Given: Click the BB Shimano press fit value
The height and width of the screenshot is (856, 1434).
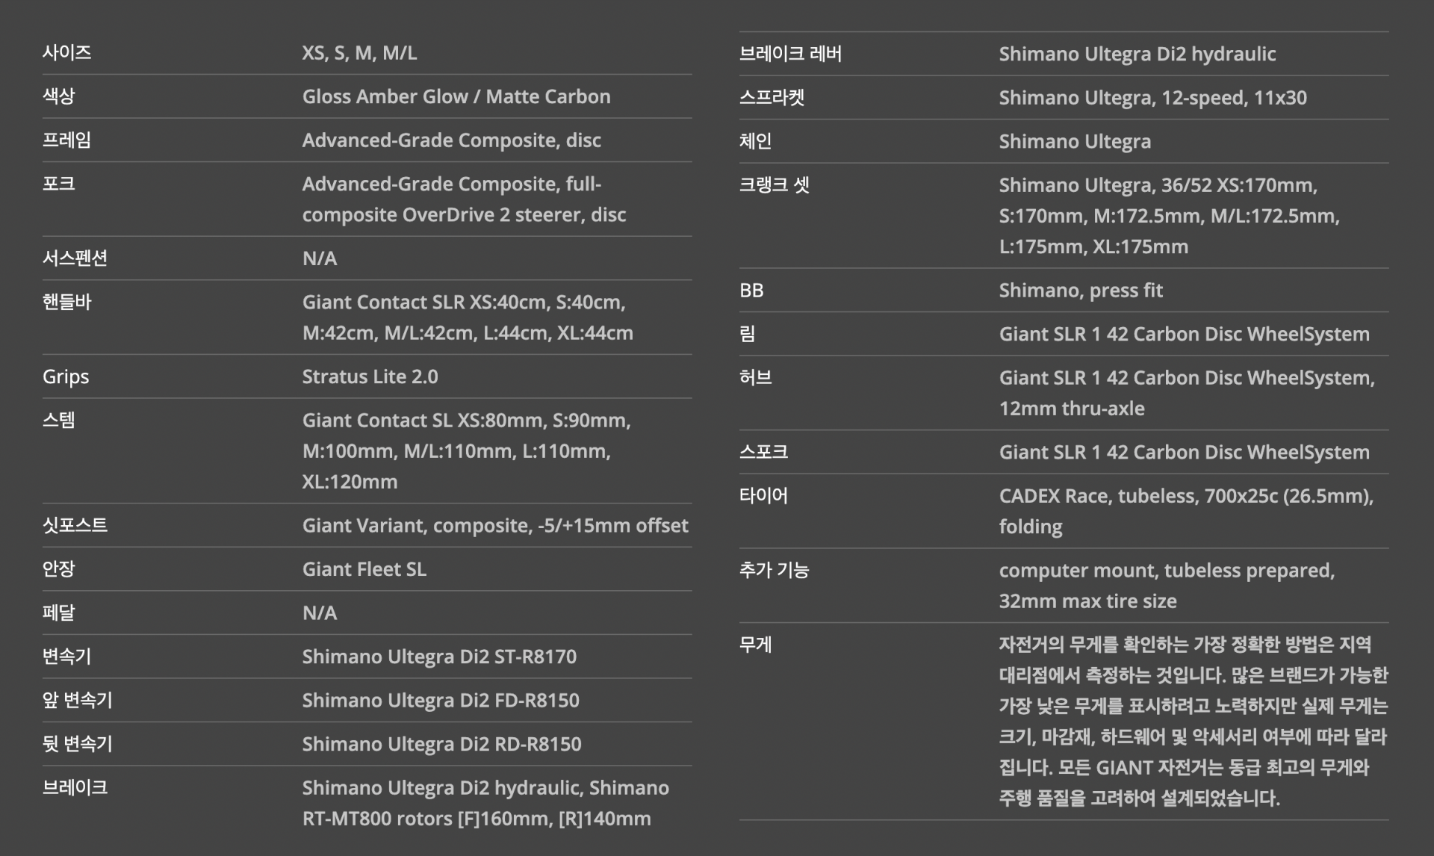Looking at the screenshot, I should (1080, 291).
